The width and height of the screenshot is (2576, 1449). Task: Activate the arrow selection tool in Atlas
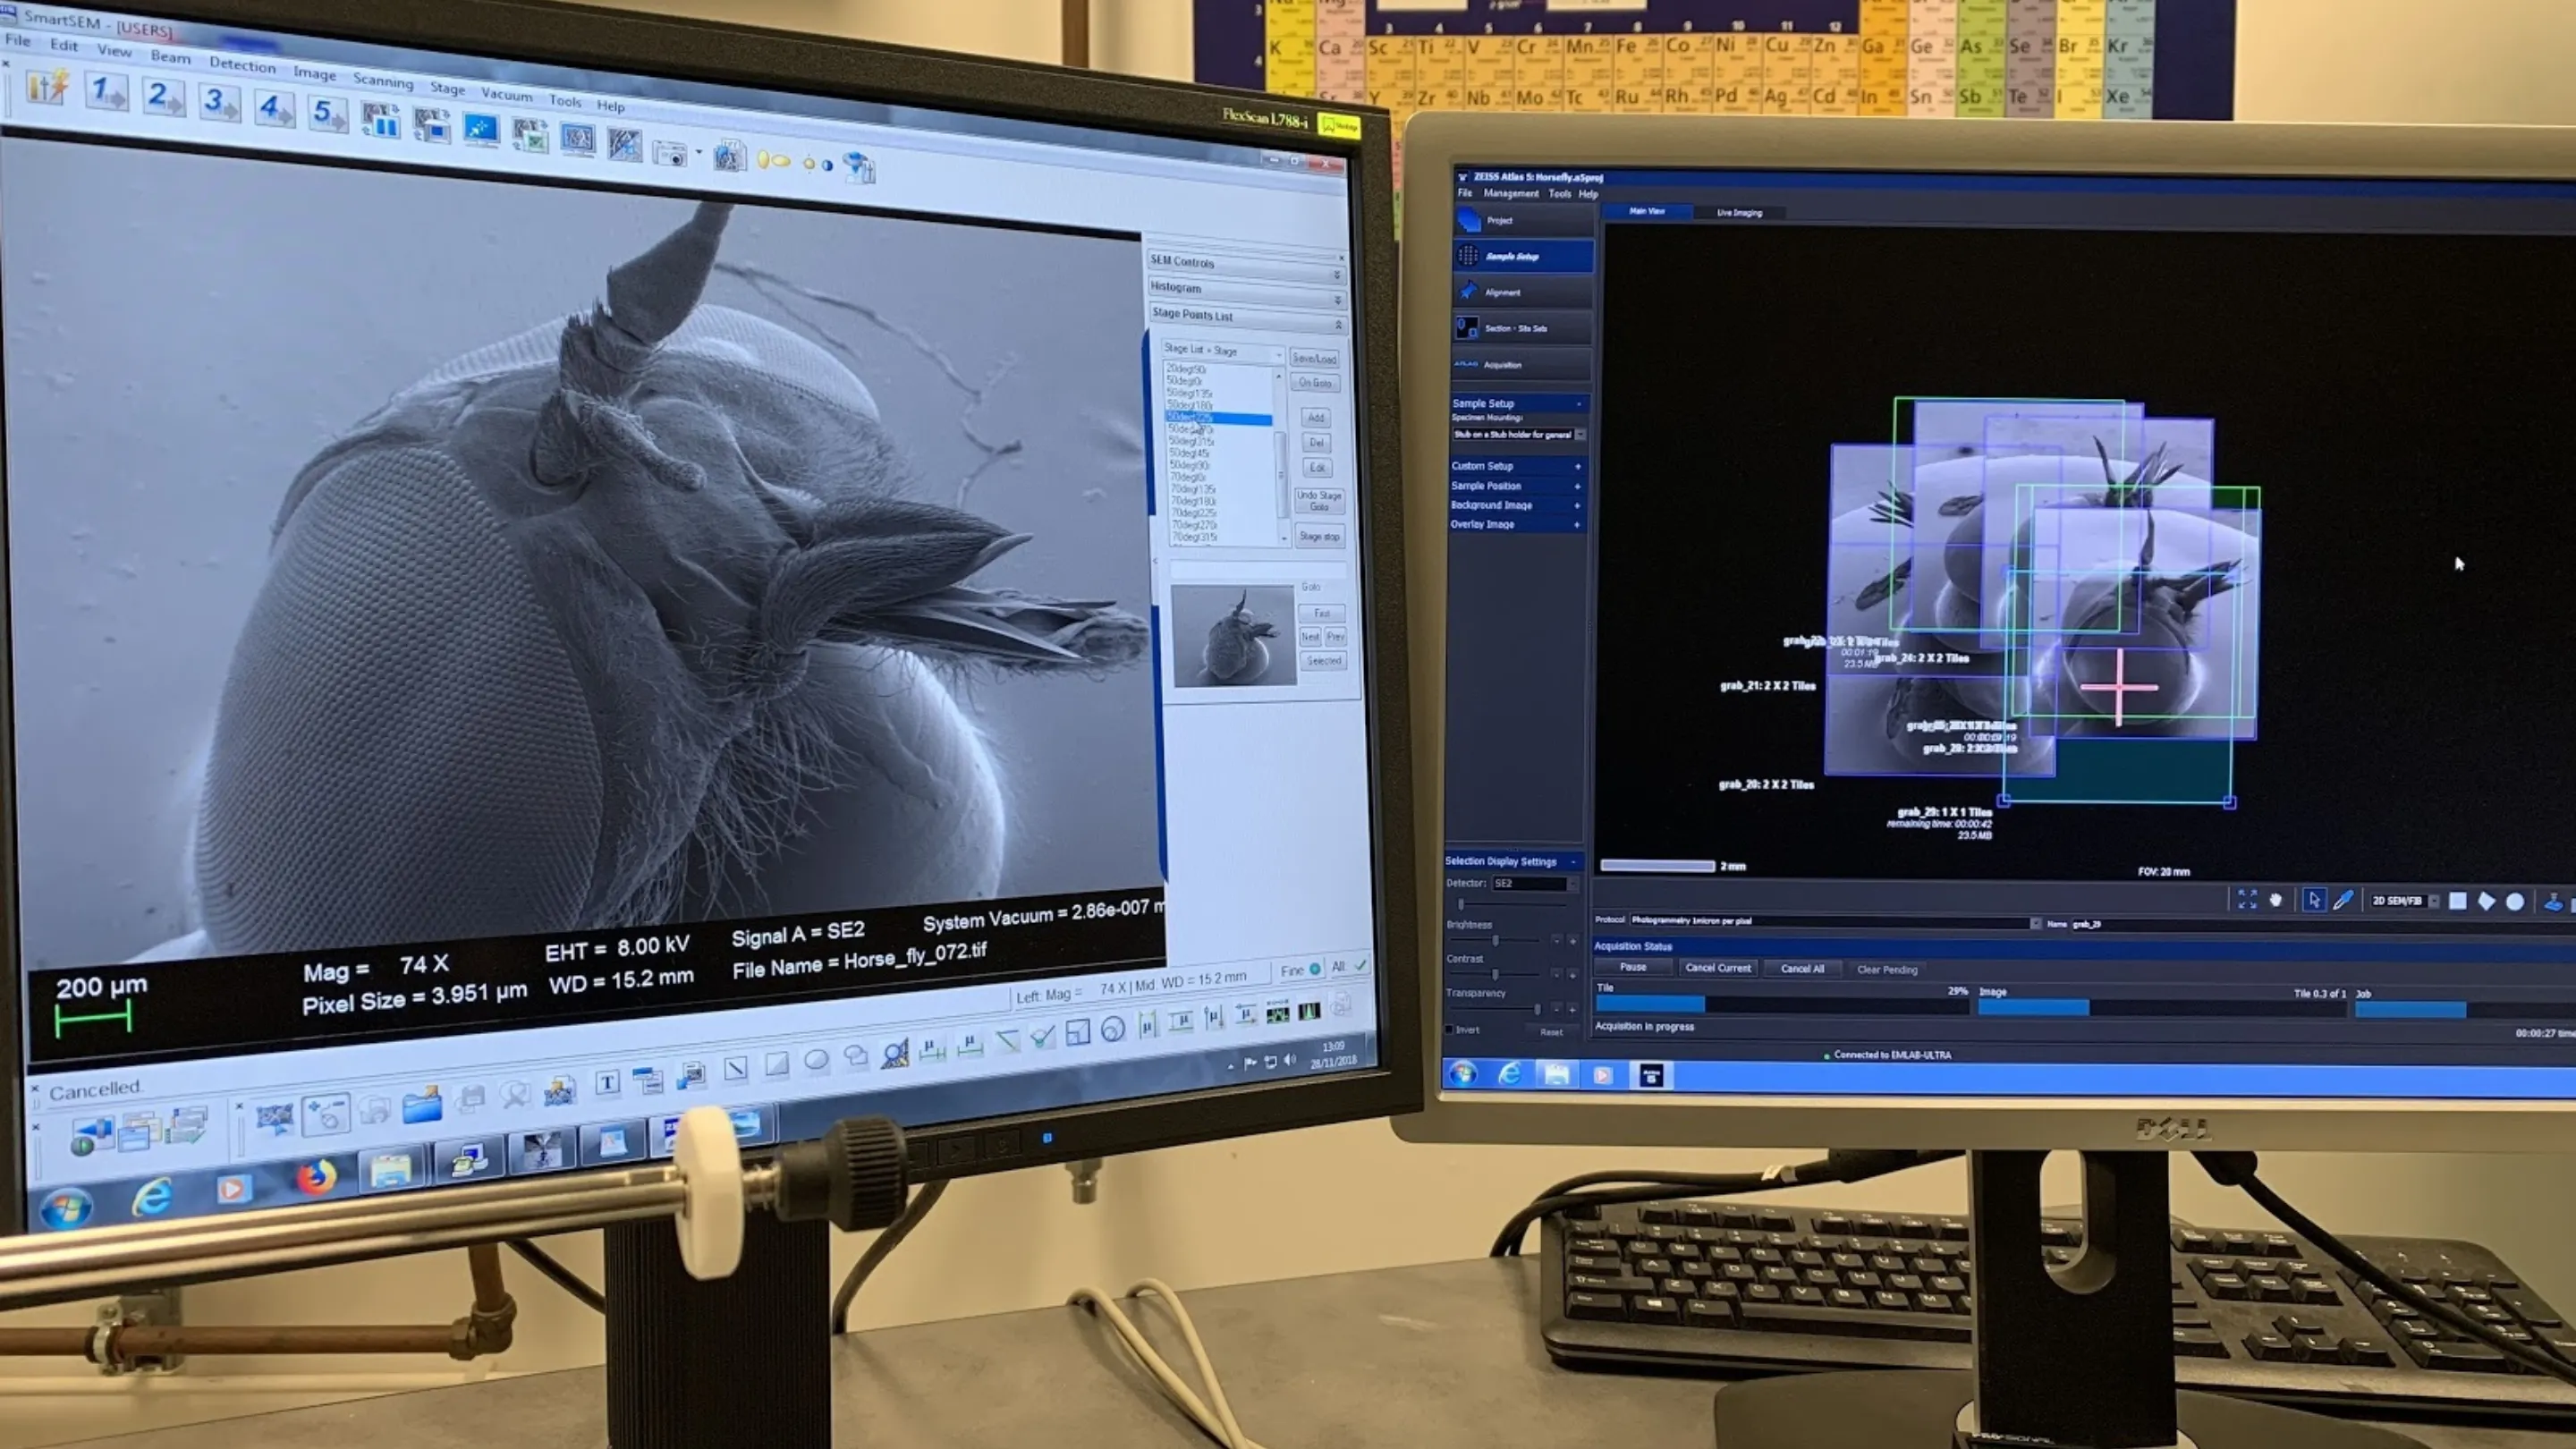[x=2313, y=900]
